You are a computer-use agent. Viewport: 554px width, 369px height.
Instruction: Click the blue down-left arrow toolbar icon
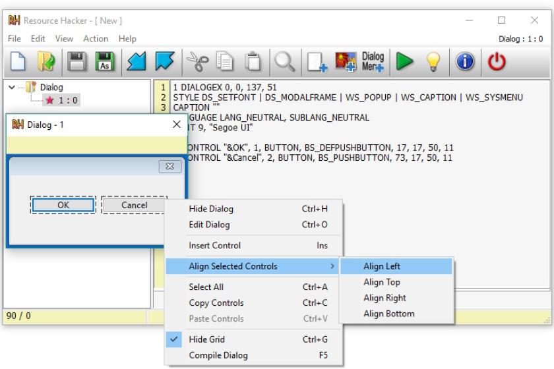click(137, 61)
